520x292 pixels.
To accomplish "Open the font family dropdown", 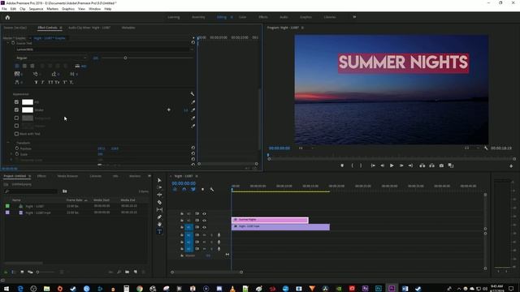I will [x=104, y=49].
